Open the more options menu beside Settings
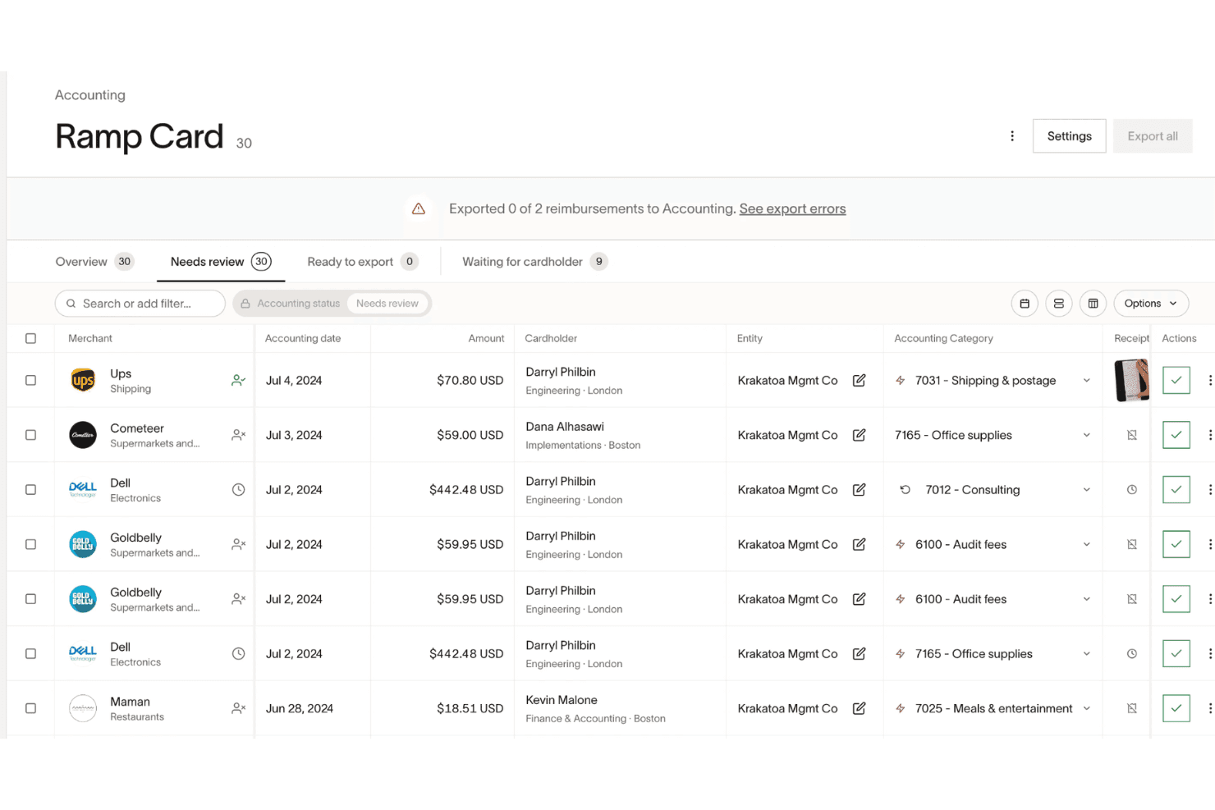This screenshot has height=810, width=1215. coord(1012,136)
